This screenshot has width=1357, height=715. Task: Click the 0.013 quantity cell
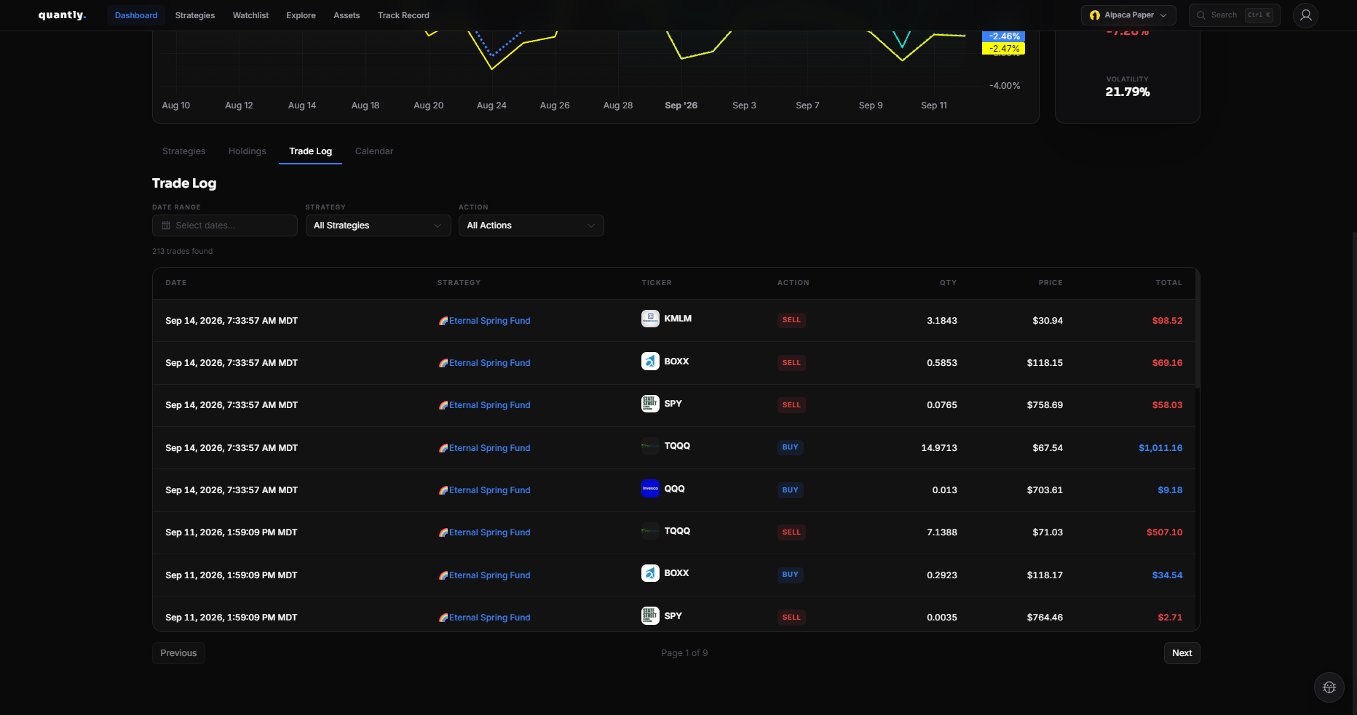944,490
